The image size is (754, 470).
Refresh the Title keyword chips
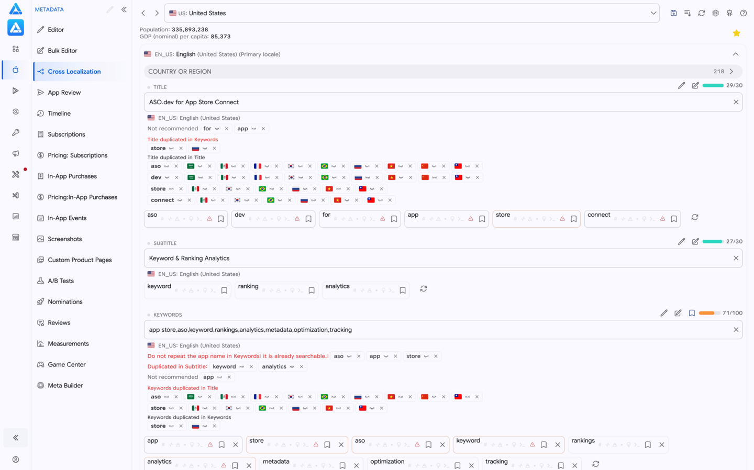(x=695, y=217)
